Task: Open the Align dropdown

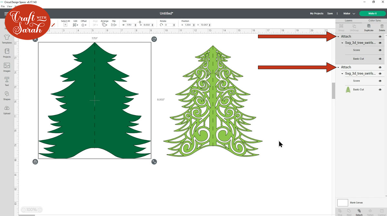Action: click(x=95, y=25)
